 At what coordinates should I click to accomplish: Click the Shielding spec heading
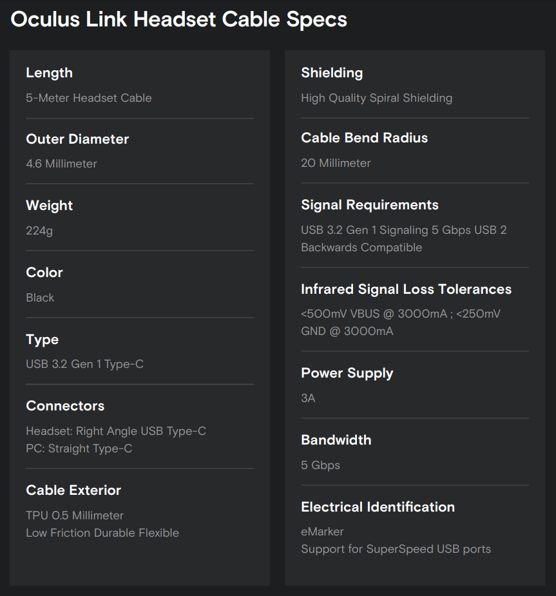(x=332, y=73)
